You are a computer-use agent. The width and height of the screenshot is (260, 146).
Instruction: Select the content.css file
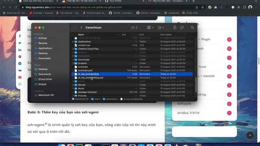132,45
